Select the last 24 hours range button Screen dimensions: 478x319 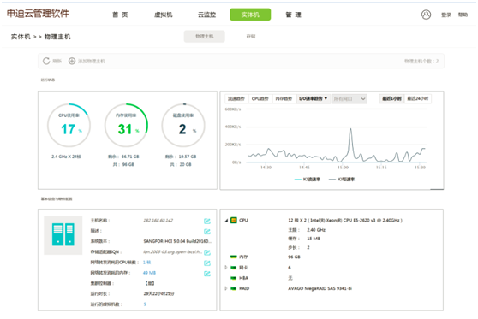tap(418, 98)
